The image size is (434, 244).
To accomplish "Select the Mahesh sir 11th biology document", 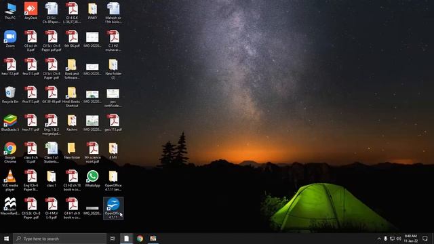I will click(113, 13).
